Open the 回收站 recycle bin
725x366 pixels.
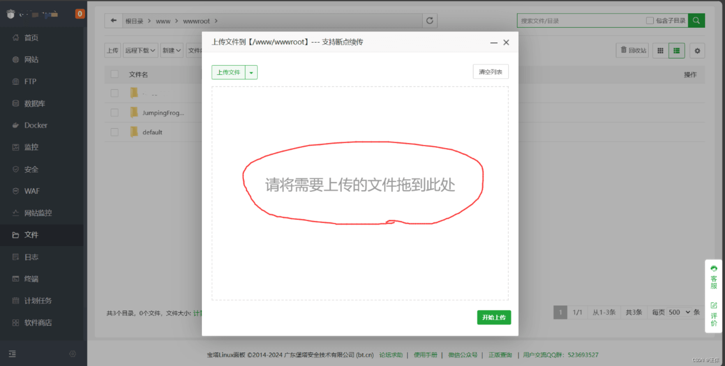[x=633, y=51]
